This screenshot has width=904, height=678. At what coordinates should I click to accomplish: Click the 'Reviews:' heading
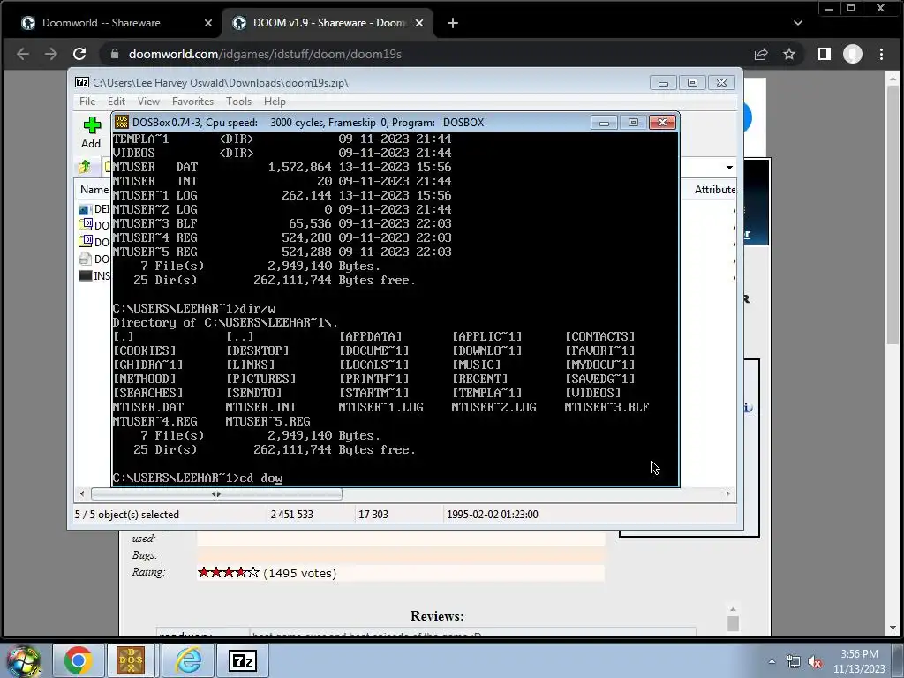tap(437, 615)
